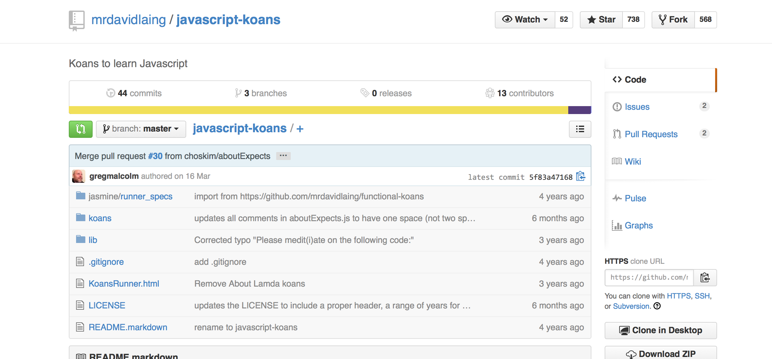Click the stargazers count 738
This screenshot has width=772, height=359.
coord(634,20)
